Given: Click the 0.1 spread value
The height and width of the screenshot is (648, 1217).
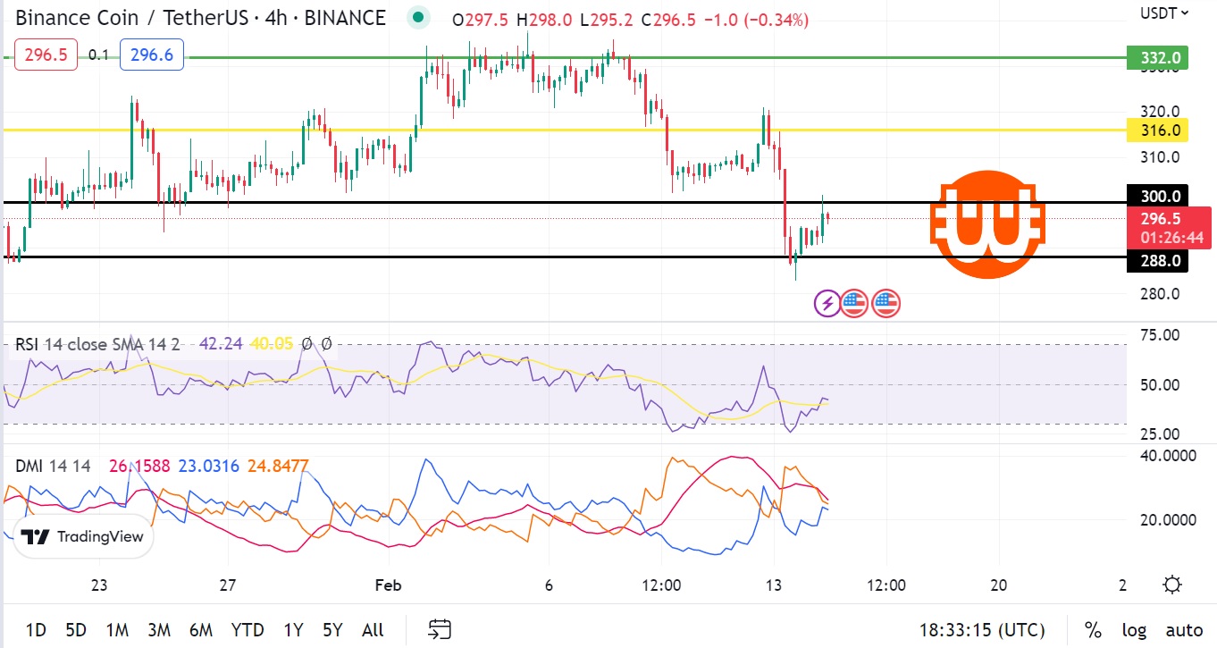Looking at the screenshot, I should 98,55.
